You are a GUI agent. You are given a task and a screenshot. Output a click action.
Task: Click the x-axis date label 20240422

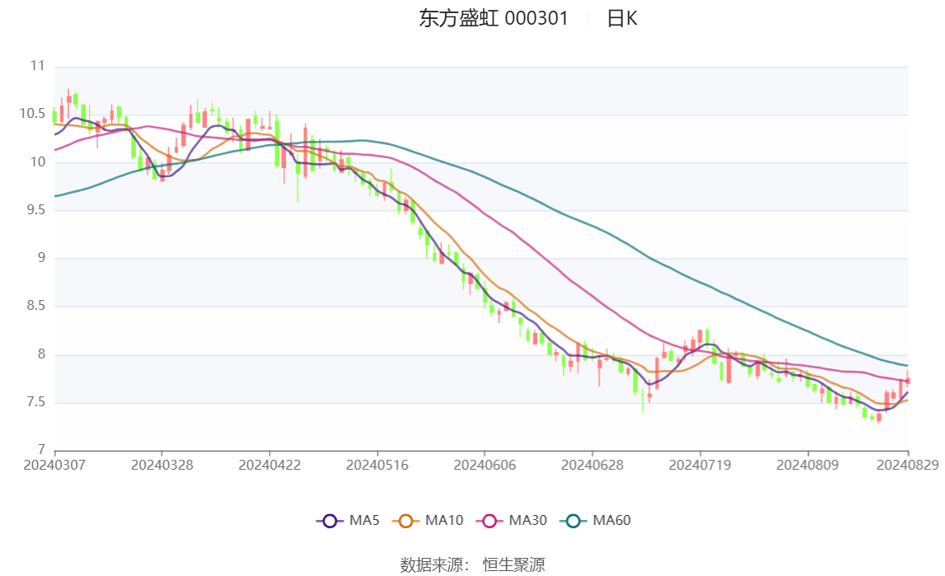click(269, 465)
